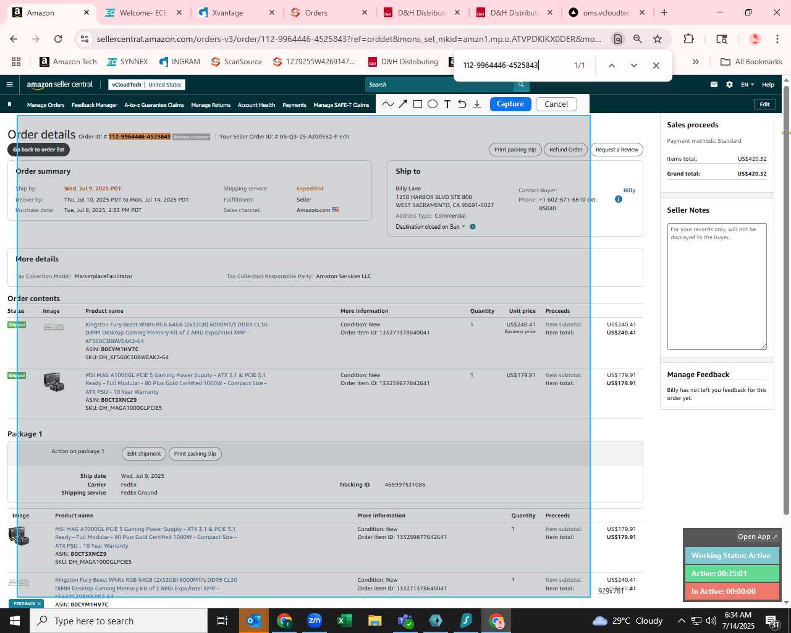791x633 pixels.
Task: Close the find-in-page bar
Action: tap(656, 65)
